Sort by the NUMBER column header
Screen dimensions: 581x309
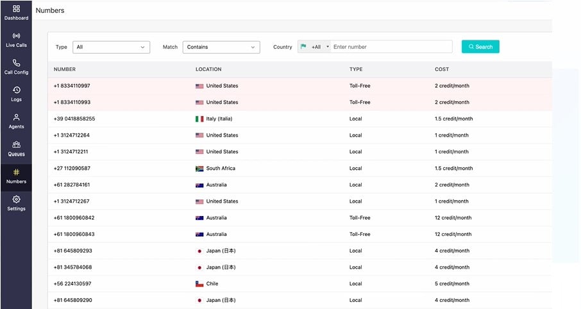click(x=65, y=69)
